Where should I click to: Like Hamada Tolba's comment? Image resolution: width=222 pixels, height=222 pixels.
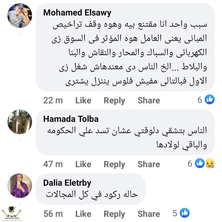[83, 164]
